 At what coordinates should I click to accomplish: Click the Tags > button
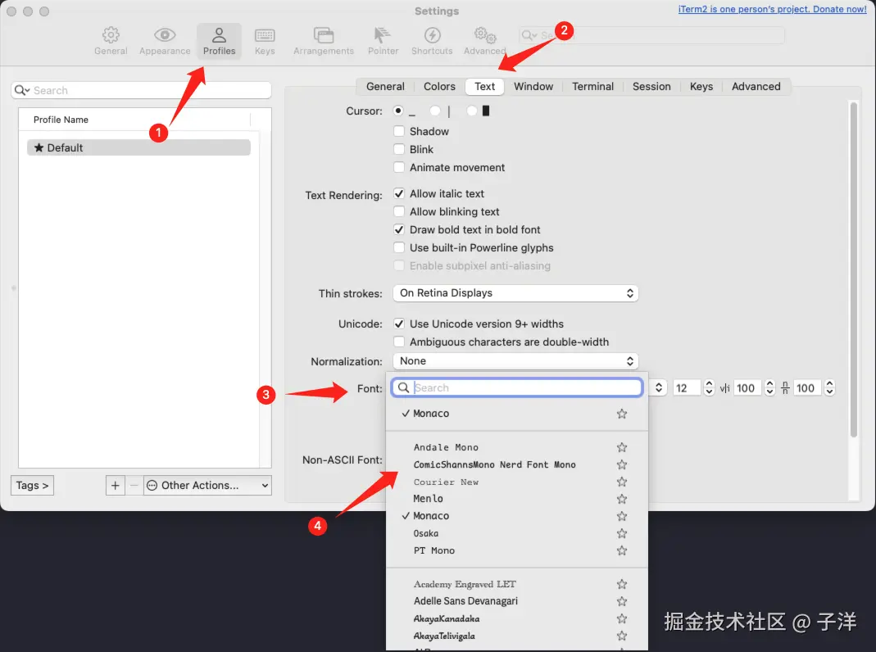click(33, 485)
